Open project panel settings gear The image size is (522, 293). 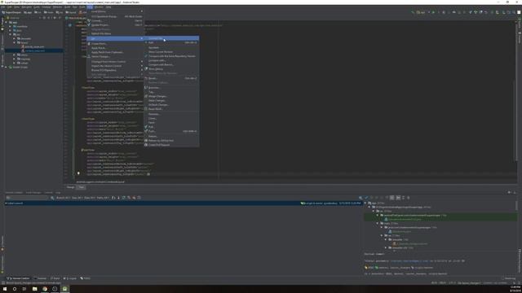(x=55, y=18)
